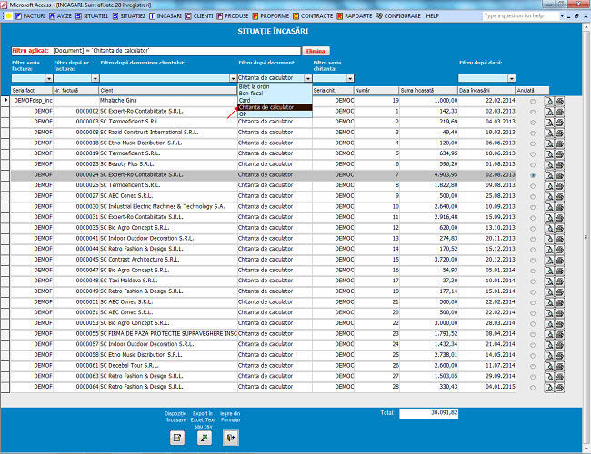Preview receipt for Mihalache Gina row
This screenshot has height=454, width=591.
pyautogui.click(x=549, y=102)
